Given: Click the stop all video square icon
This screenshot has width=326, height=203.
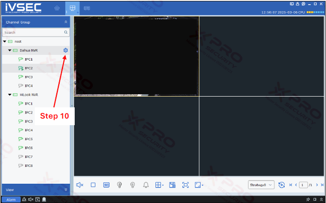Looking at the screenshot, I should pos(93,185).
